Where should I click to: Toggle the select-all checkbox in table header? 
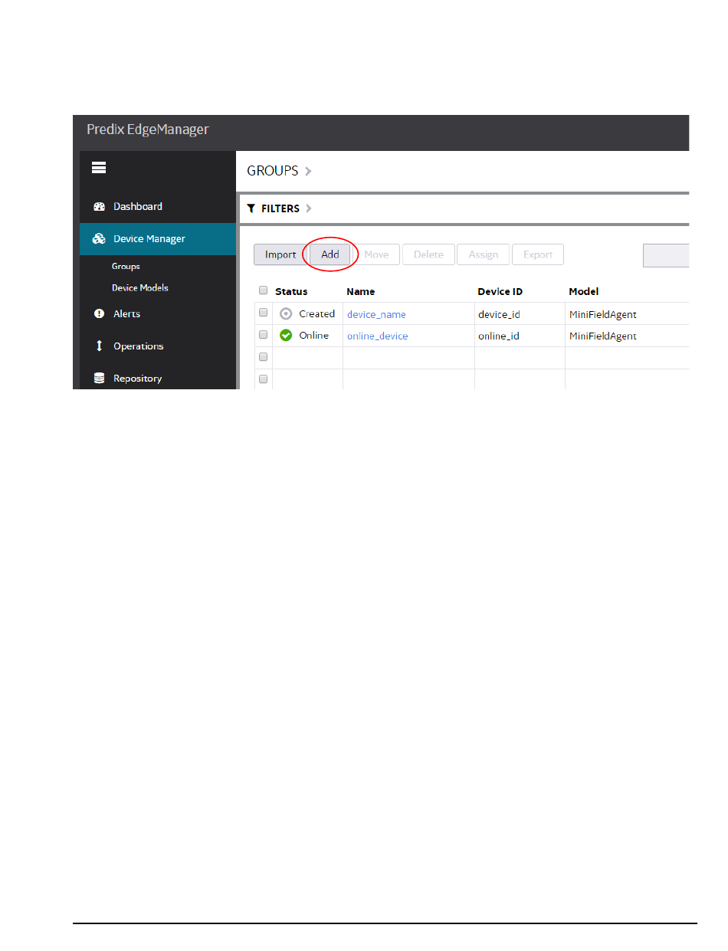coord(263,290)
